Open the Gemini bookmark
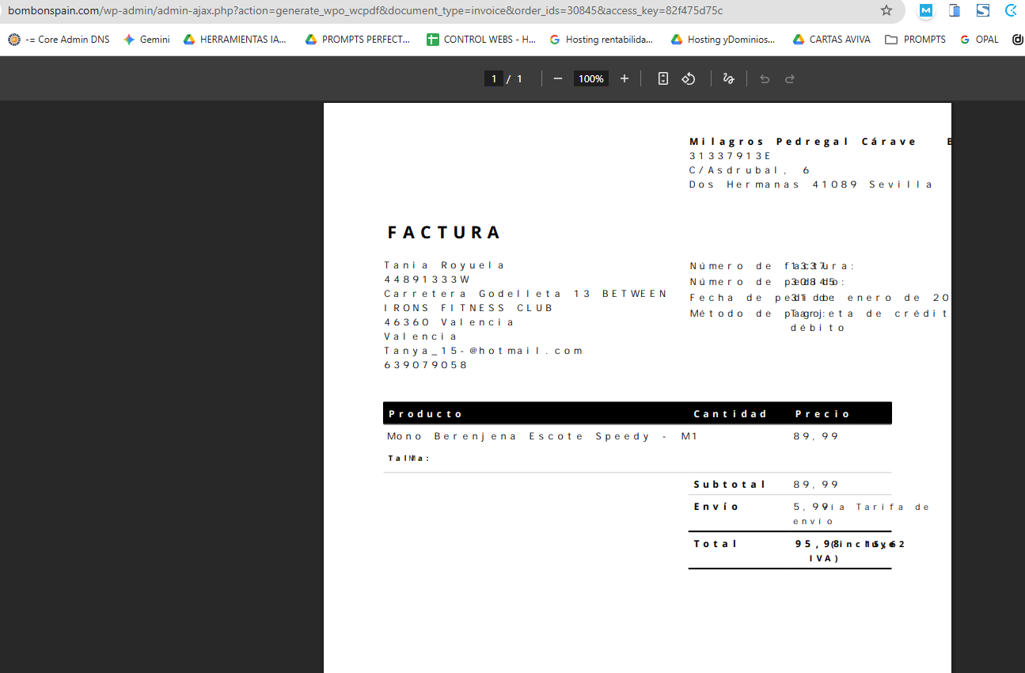Viewport: 1025px width, 673px height. pos(146,39)
